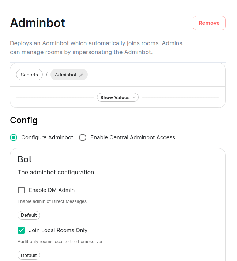Select the Configure Adminbot radio button
Screen dimensions: 237x261
pos(14,137)
